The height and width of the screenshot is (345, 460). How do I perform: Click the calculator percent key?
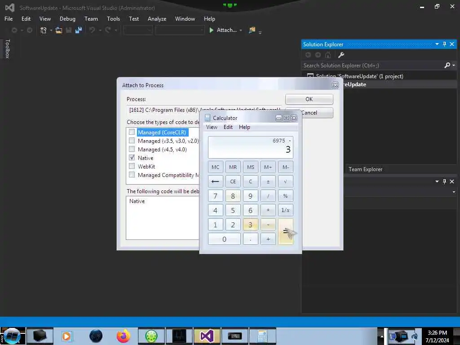285,196
